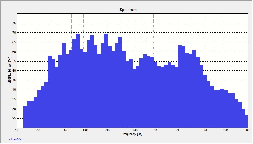Click the 10 Hz x-axis tick label
253x144 pixels.
[17, 130]
